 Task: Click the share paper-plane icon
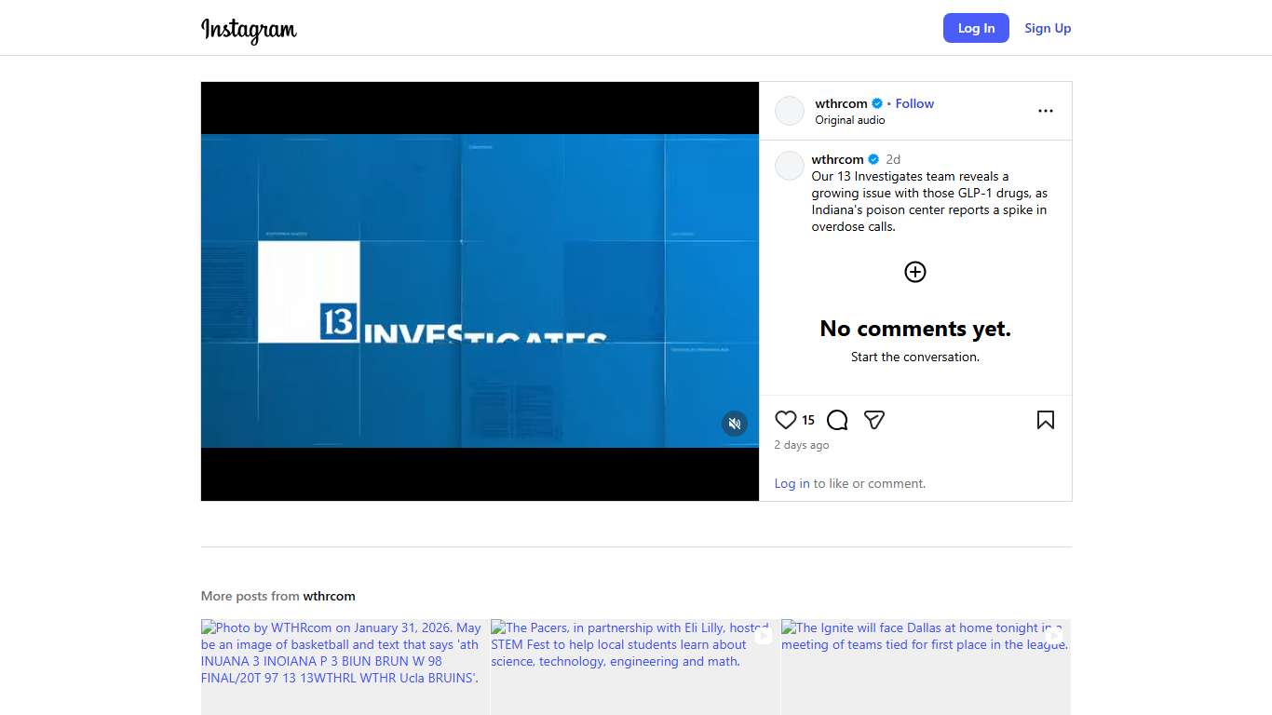click(x=873, y=420)
